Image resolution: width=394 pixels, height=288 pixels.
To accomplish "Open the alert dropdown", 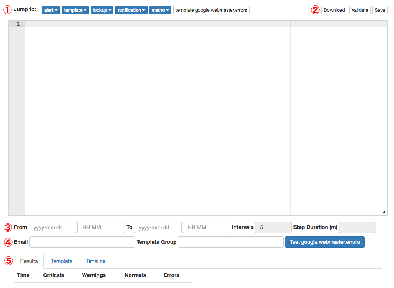I will click(50, 10).
